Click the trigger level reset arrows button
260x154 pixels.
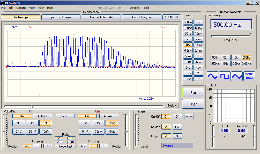(189, 116)
